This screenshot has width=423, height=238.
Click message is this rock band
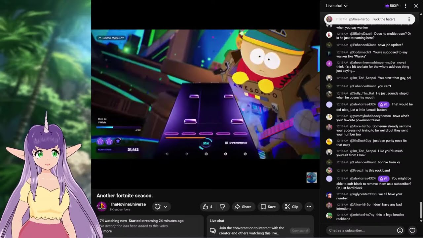click(377, 171)
